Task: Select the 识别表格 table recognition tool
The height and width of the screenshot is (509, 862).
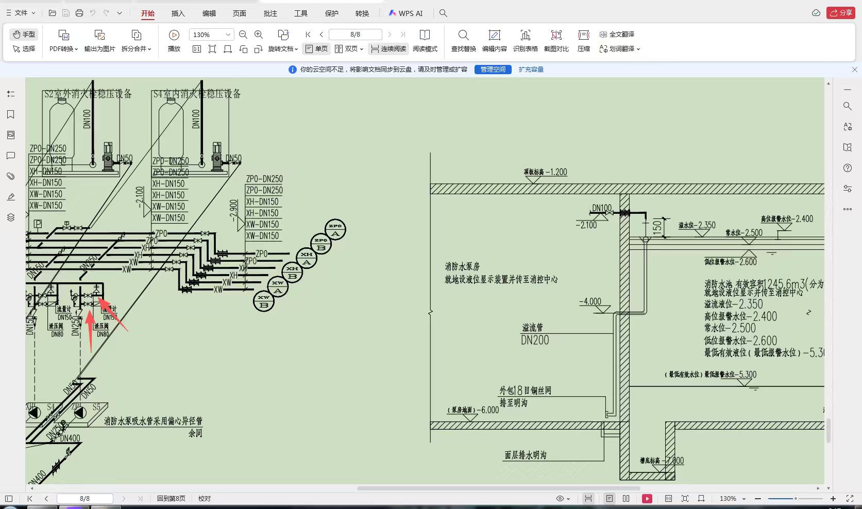Action: point(525,40)
